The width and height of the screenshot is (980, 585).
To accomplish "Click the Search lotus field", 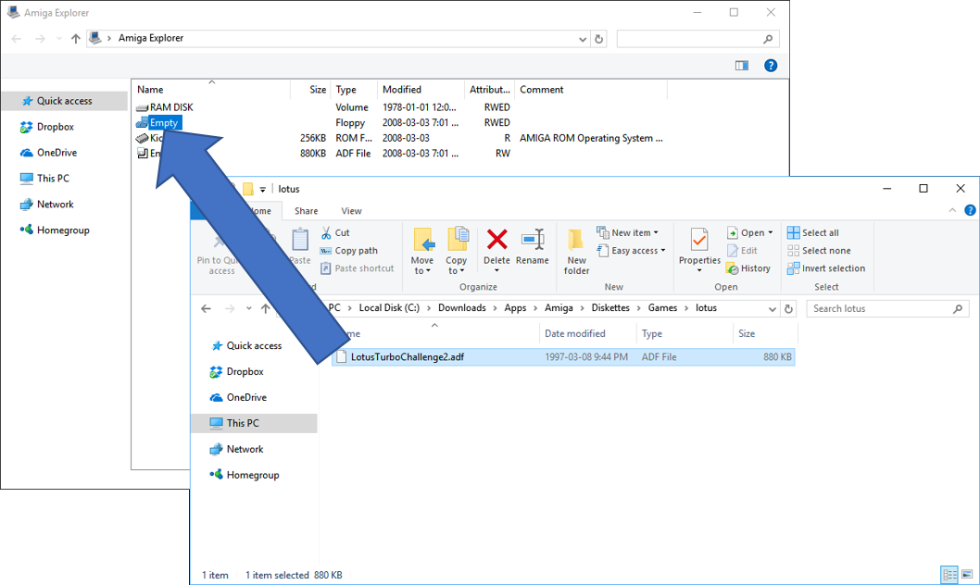I will point(887,309).
